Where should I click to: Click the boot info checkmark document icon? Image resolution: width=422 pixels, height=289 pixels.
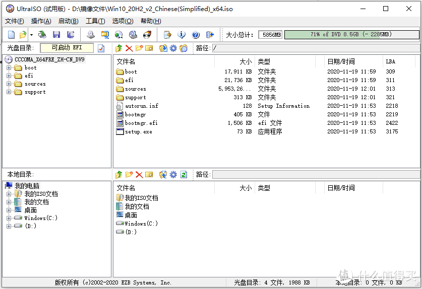click(x=101, y=48)
